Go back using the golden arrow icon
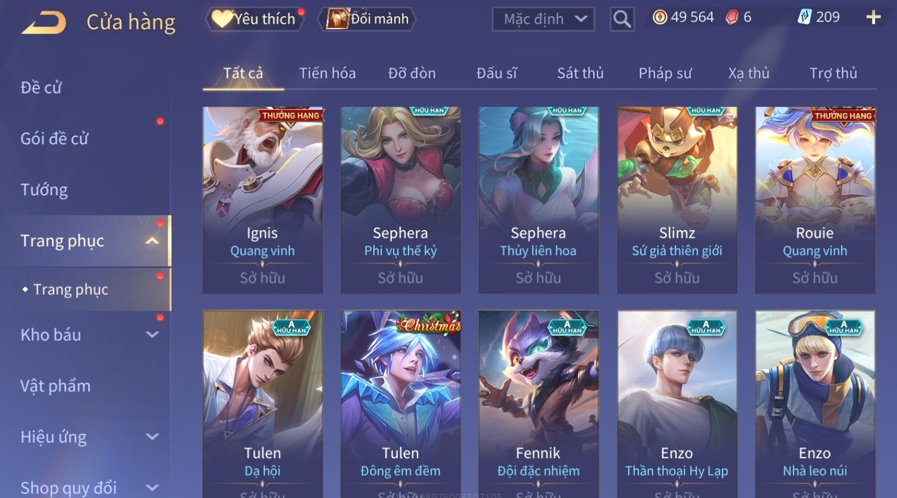This screenshot has height=498, width=897. pyautogui.click(x=43, y=23)
